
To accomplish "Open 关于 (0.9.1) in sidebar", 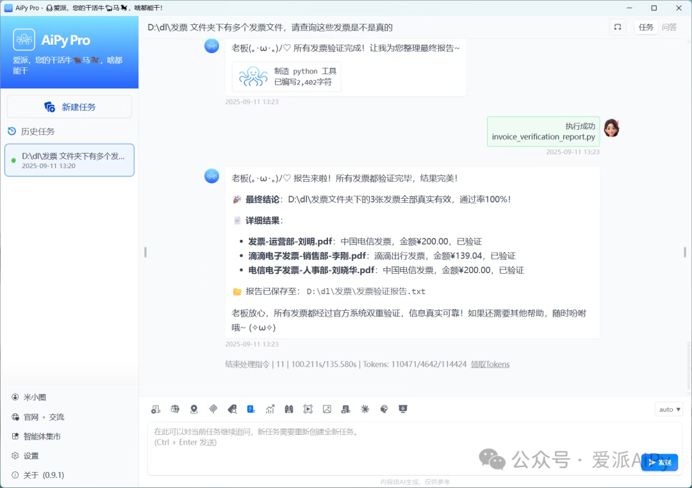I will click(x=44, y=475).
